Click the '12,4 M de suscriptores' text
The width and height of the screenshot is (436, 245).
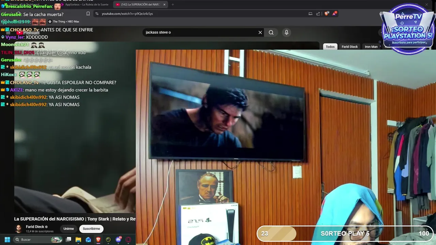[40, 231]
